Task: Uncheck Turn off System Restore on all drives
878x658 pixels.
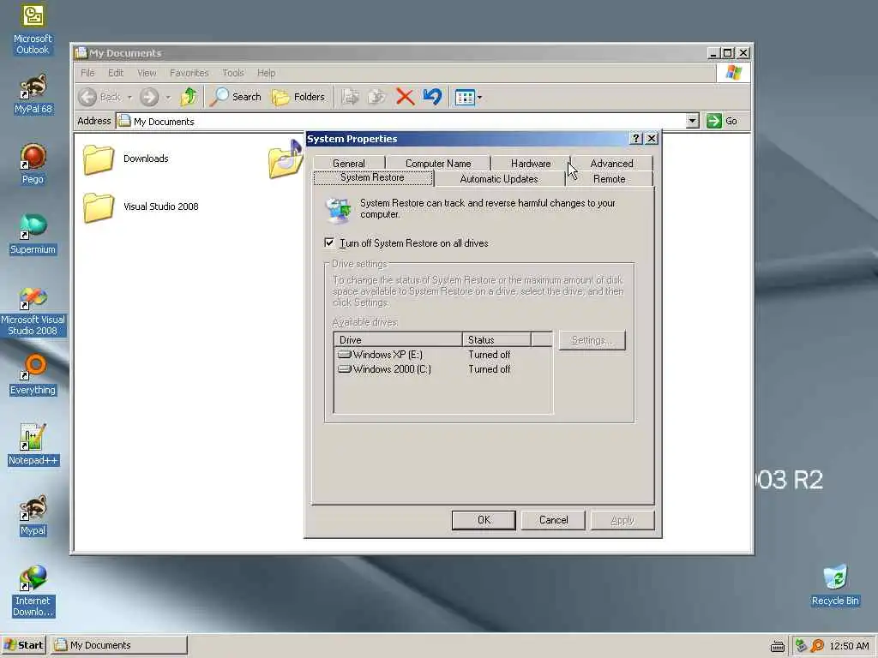Action: click(x=329, y=242)
